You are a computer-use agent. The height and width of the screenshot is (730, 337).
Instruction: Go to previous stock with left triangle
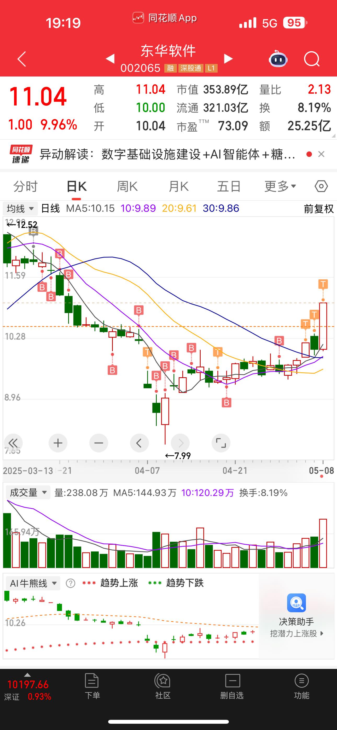click(110, 59)
